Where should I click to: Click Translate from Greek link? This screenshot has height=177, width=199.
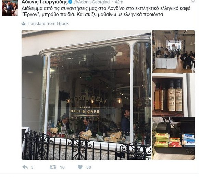coord(48,24)
